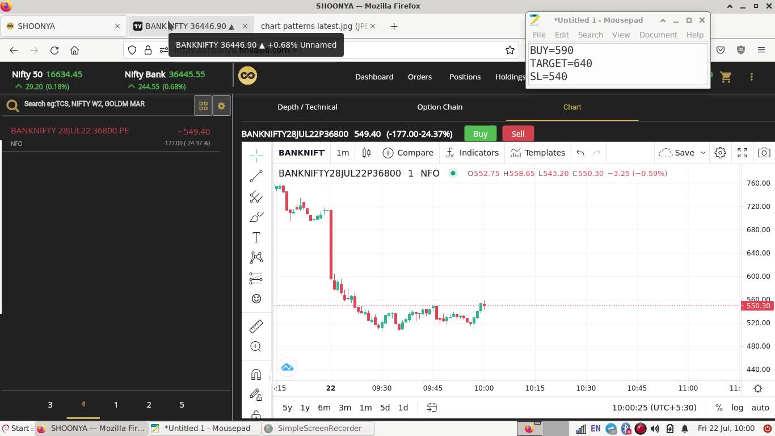Open SimpleScreenRecorder from the taskbar
775x436 pixels.
click(x=319, y=428)
